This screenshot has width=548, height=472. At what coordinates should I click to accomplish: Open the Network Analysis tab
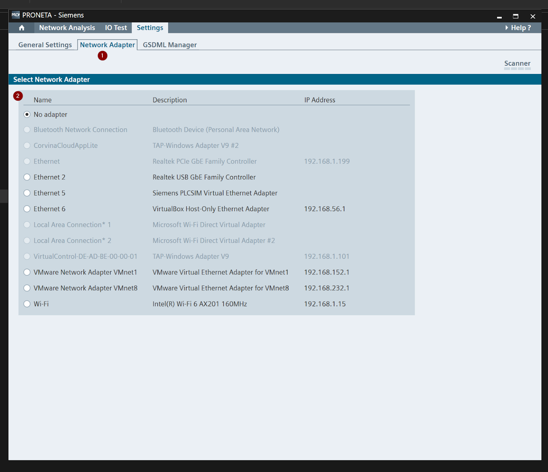[67, 28]
